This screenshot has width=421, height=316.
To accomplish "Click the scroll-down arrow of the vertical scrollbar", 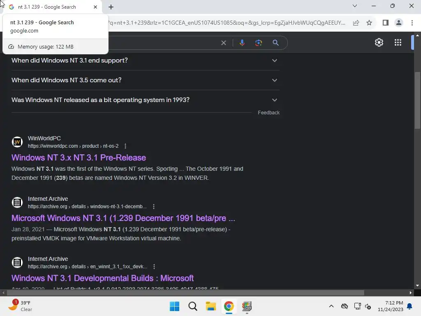I will click(x=417, y=286).
